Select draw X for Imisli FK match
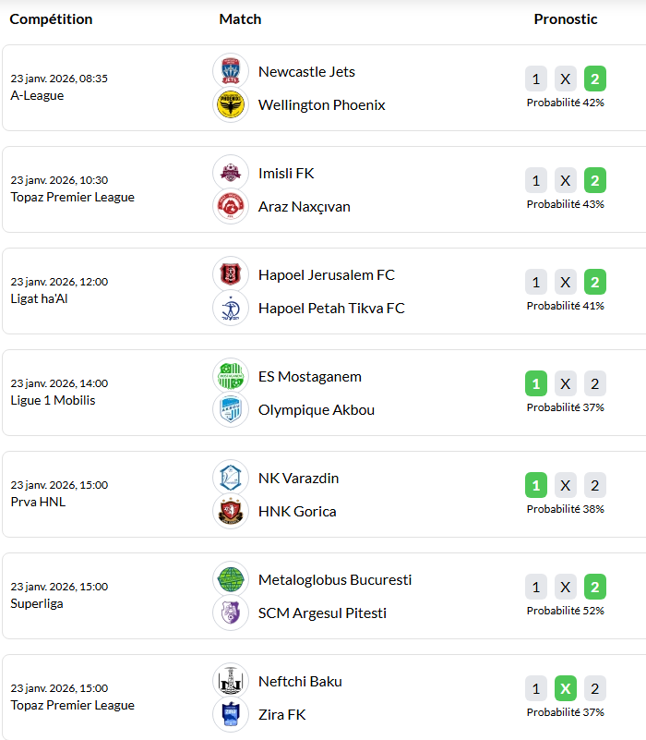 pos(566,180)
